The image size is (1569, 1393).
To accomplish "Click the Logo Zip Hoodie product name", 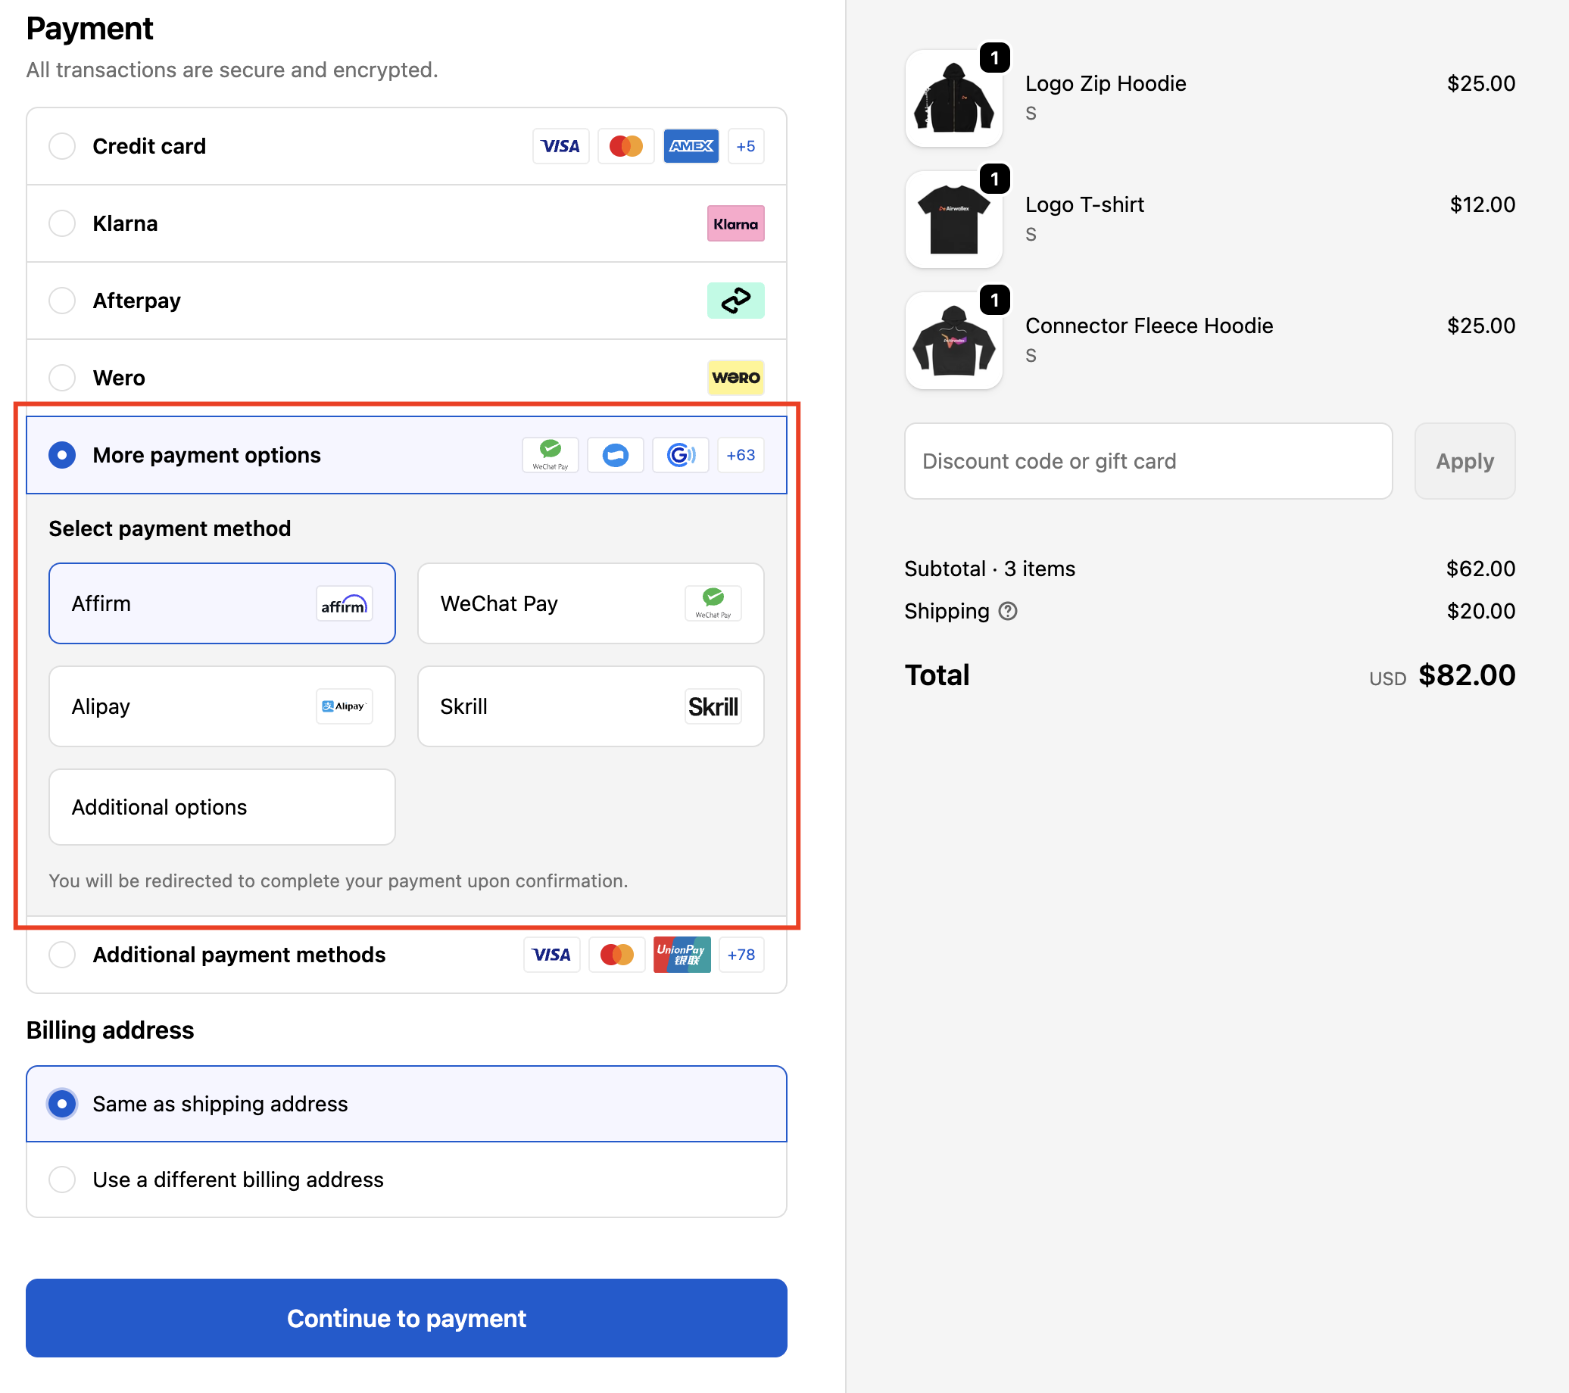I will click(1106, 84).
